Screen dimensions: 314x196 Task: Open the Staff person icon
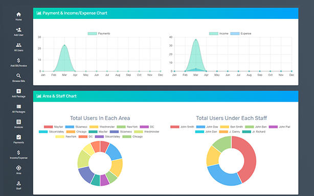click(18, 183)
